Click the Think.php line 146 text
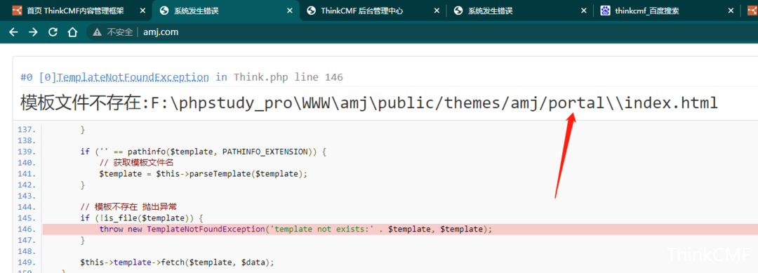 [288, 76]
